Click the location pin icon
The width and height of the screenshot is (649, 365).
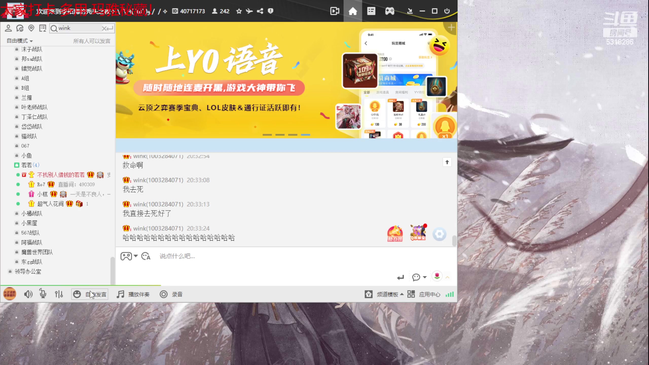point(31,28)
